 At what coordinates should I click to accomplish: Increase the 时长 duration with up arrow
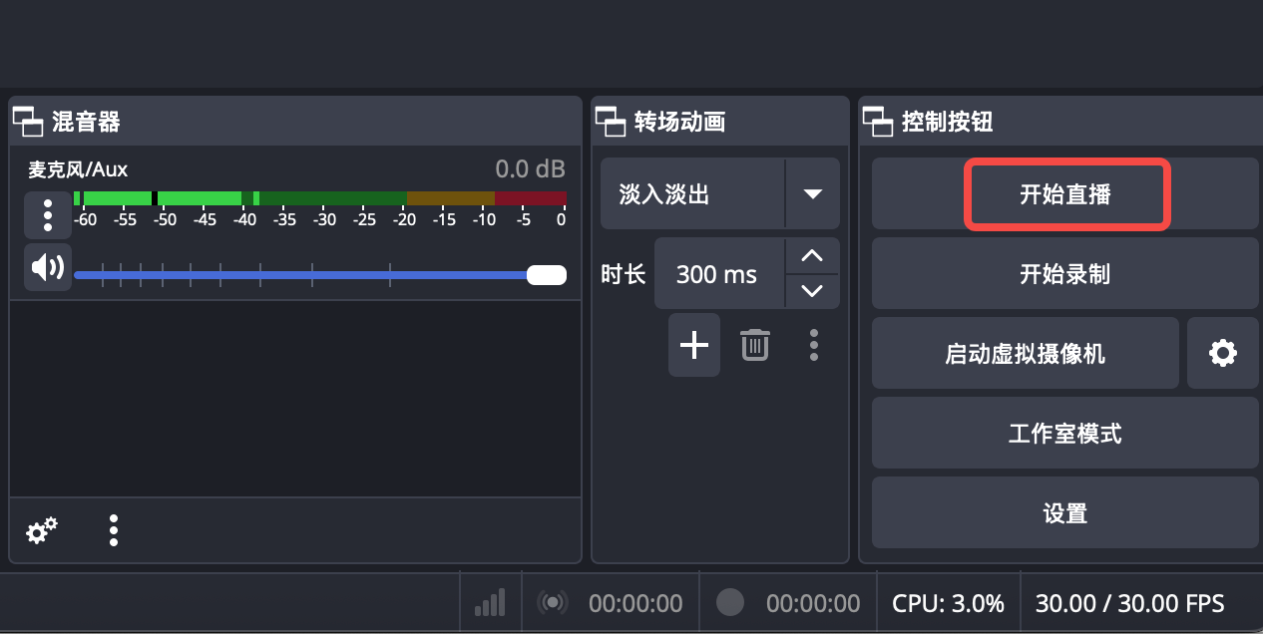812,256
